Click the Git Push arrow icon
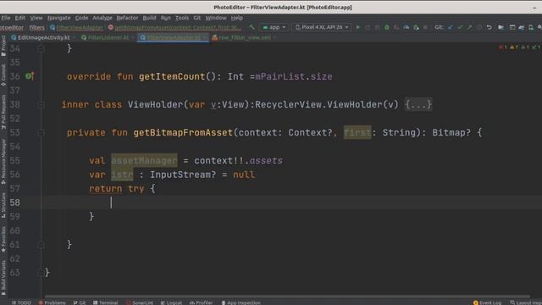 469,27
